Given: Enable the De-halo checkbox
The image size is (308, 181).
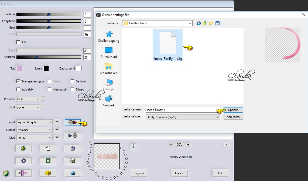Looking at the screenshot, I should pyautogui.click(x=73, y=81).
